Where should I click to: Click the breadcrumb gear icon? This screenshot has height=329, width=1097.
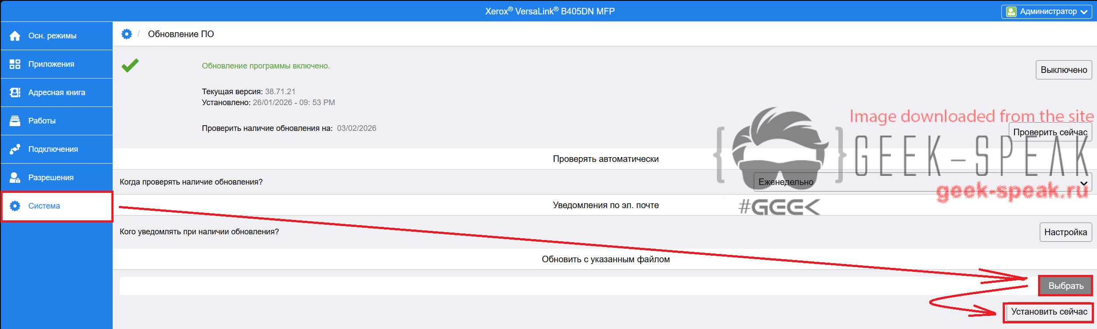point(127,34)
